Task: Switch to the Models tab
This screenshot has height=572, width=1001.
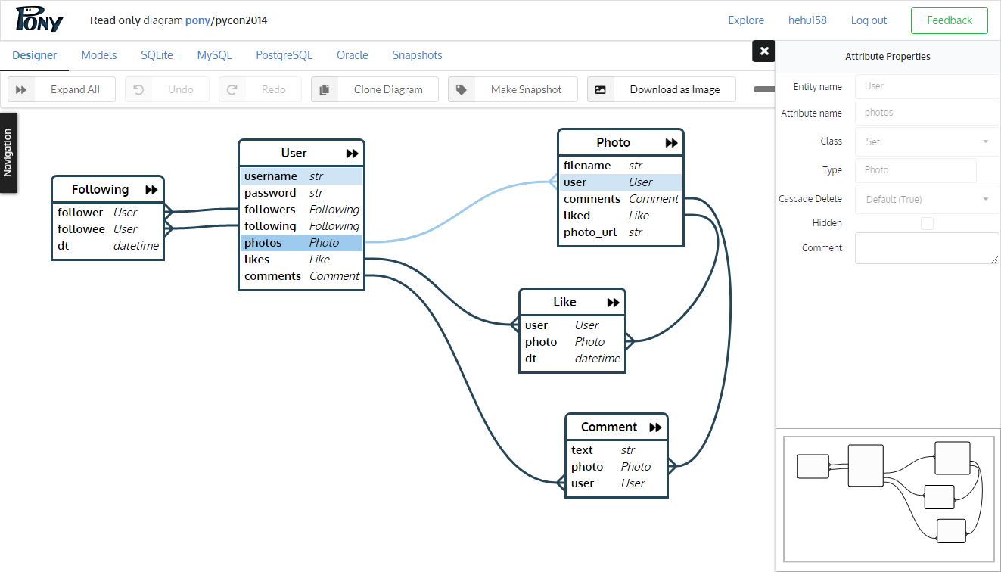Action: tap(99, 55)
